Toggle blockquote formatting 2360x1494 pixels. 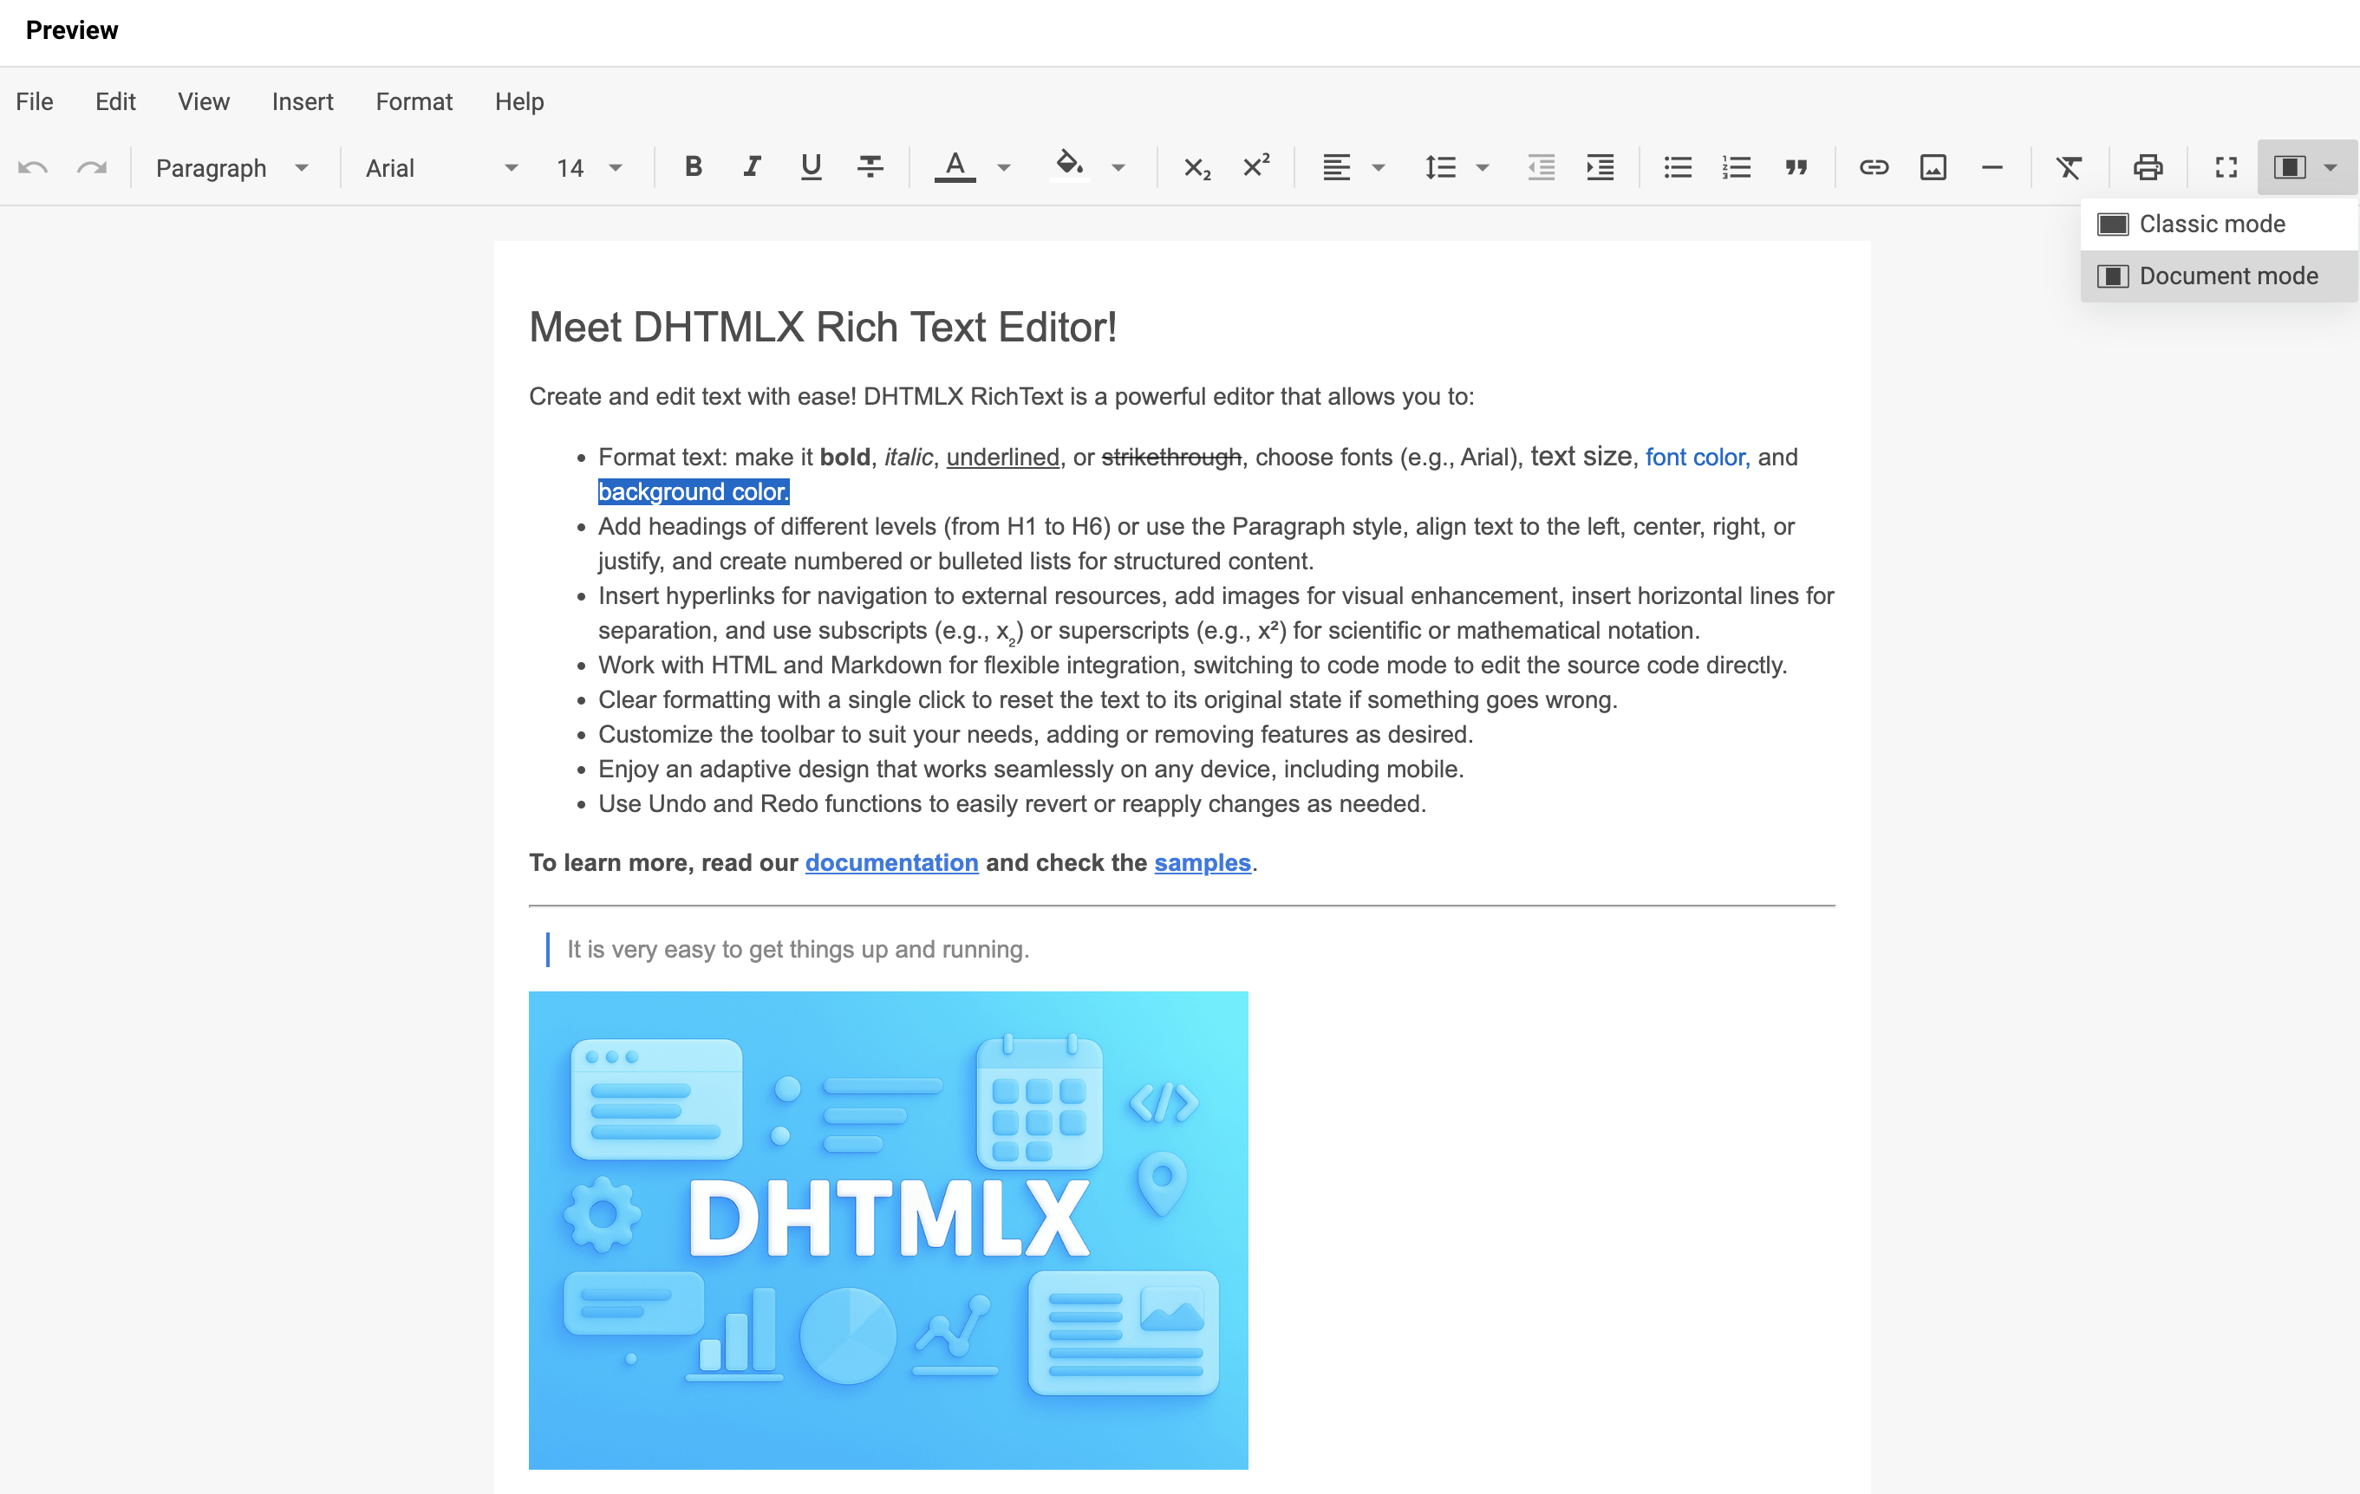coord(1796,167)
